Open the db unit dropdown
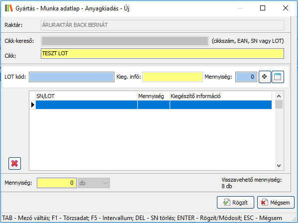This screenshot has width=298, height=223. 94,183
